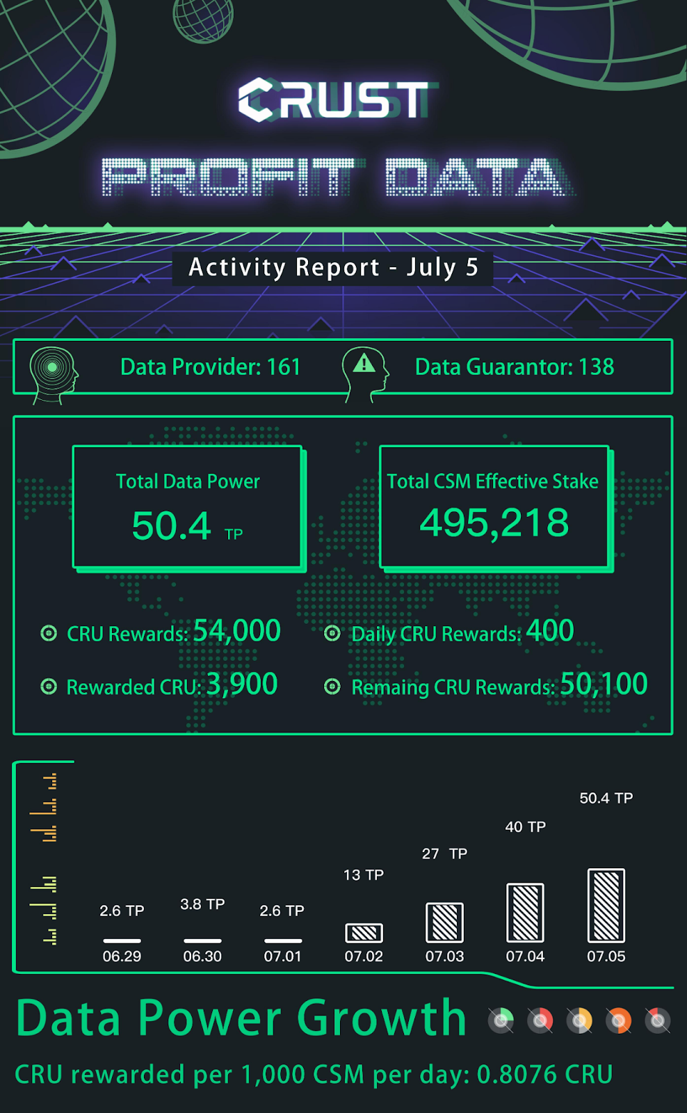Select the 07.01 bar in chart
Image resolution: width=687 pixels, height=1113 pixels.
click(x=283, y=940)
